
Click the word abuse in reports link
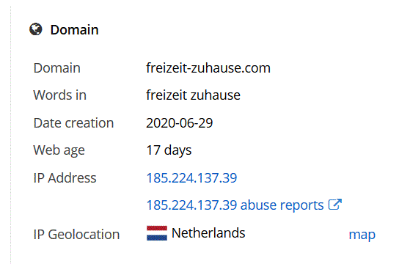click(258, 205)
